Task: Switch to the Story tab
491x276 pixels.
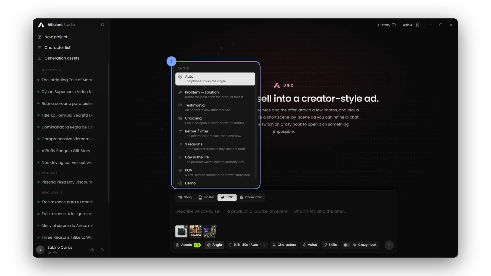Action: click(x=185, y=197)
